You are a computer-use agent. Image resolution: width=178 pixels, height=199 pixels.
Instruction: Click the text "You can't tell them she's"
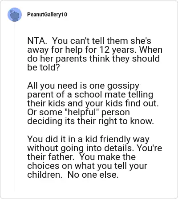(102, 41)
